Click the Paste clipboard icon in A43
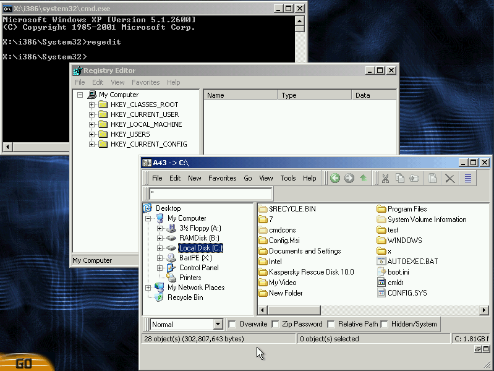This screenshot has height=371, width=494. click(x=432, y=179)
